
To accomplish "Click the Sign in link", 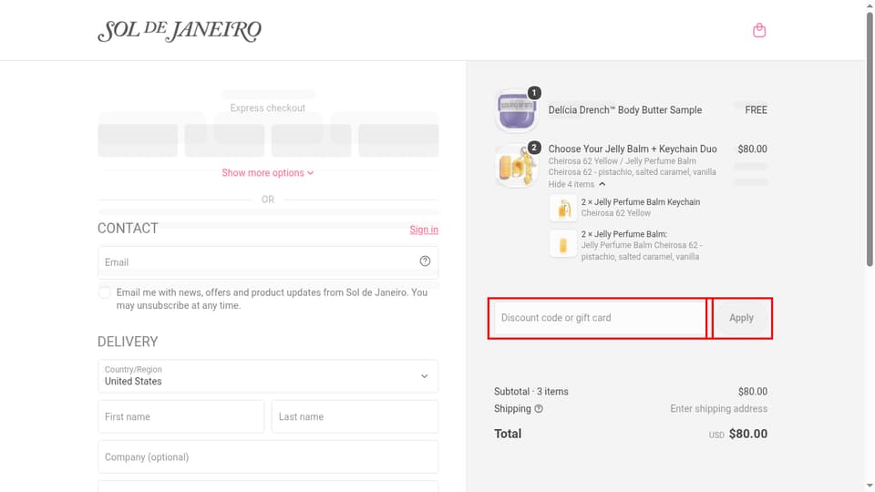I will click(x=424, y=230).
